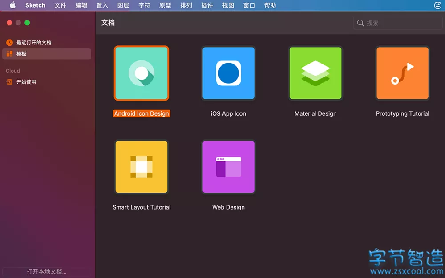Select 模板 in the sidebar
The image size is (445, 278).
pyautogui.click(x=47, y=54)
